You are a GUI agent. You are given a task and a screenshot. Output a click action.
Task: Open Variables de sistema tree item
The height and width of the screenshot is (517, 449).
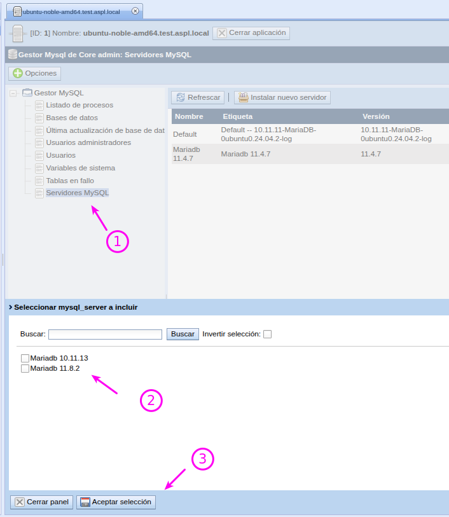(80, 168)
